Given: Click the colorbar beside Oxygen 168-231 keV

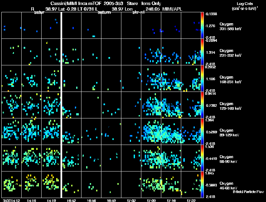Looking at the screenshot, I should (202, 79).
